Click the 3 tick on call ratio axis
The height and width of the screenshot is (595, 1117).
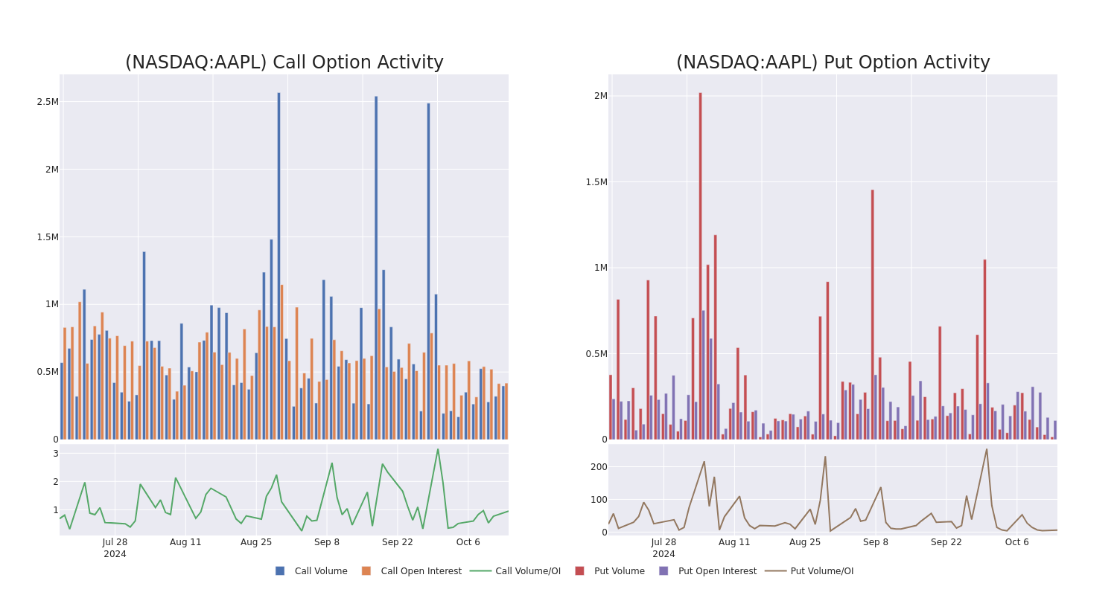[x=55, y=454]
